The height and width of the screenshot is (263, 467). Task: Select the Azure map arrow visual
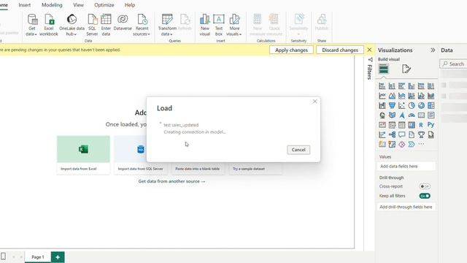(x=401, y=115)
